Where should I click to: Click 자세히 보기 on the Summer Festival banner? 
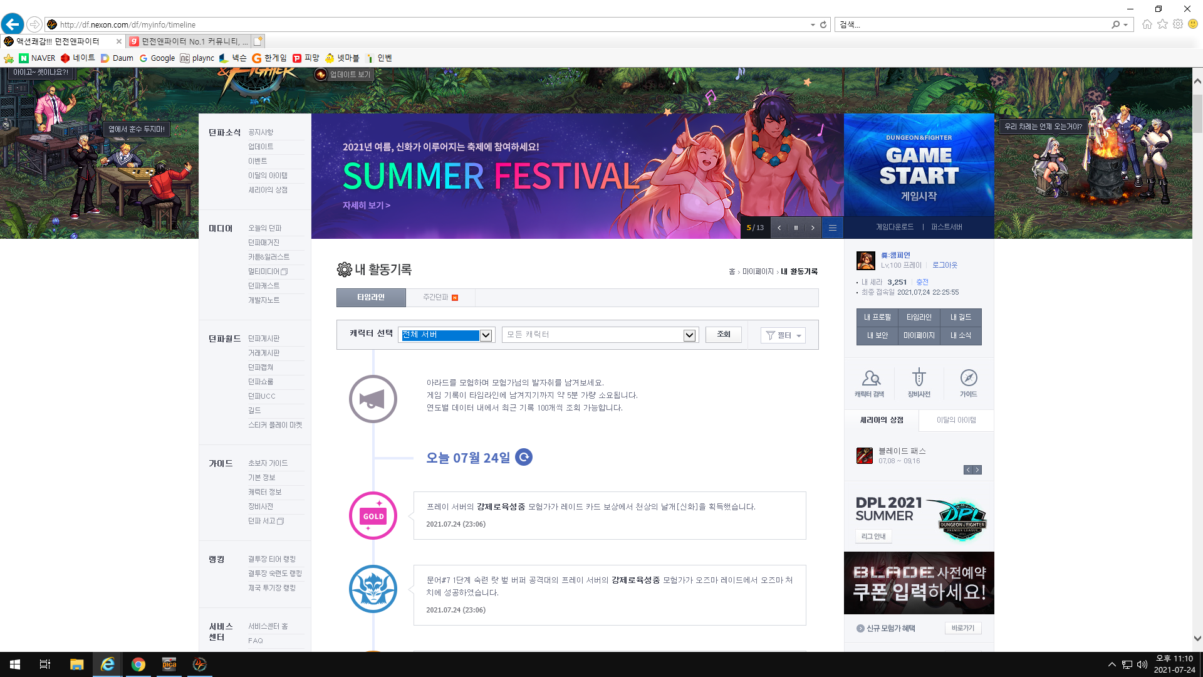tap(366, 206)
